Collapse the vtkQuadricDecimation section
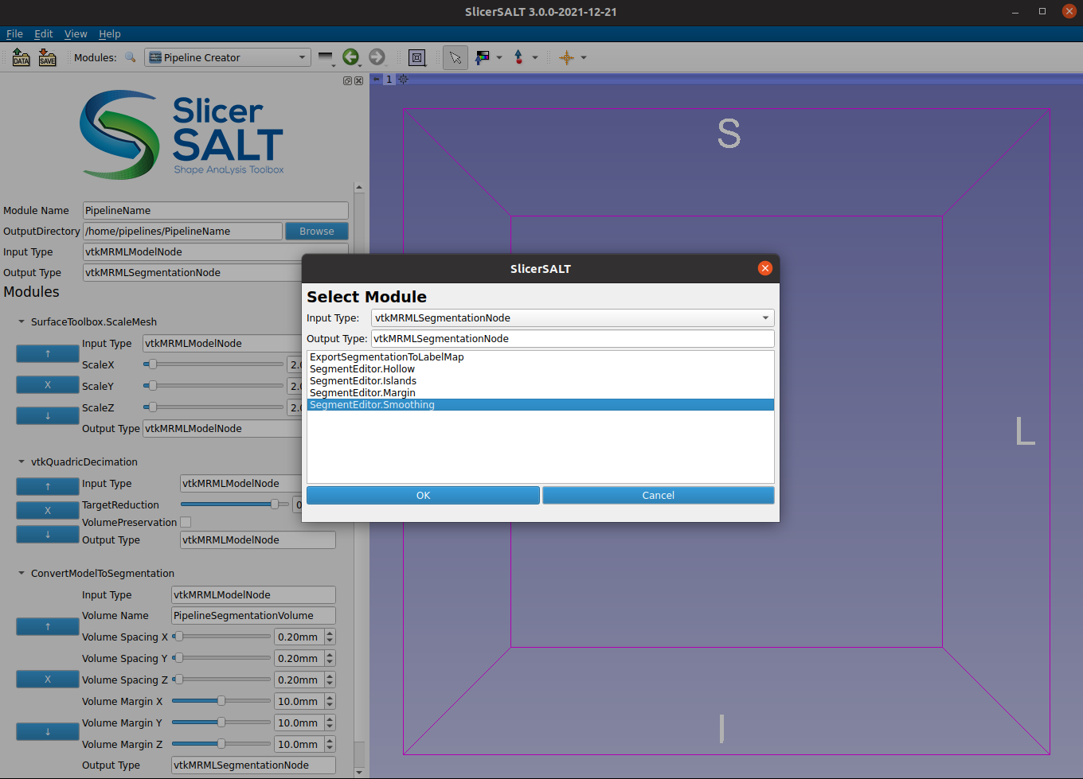1083x779 pixels. [x=21, y=462]
